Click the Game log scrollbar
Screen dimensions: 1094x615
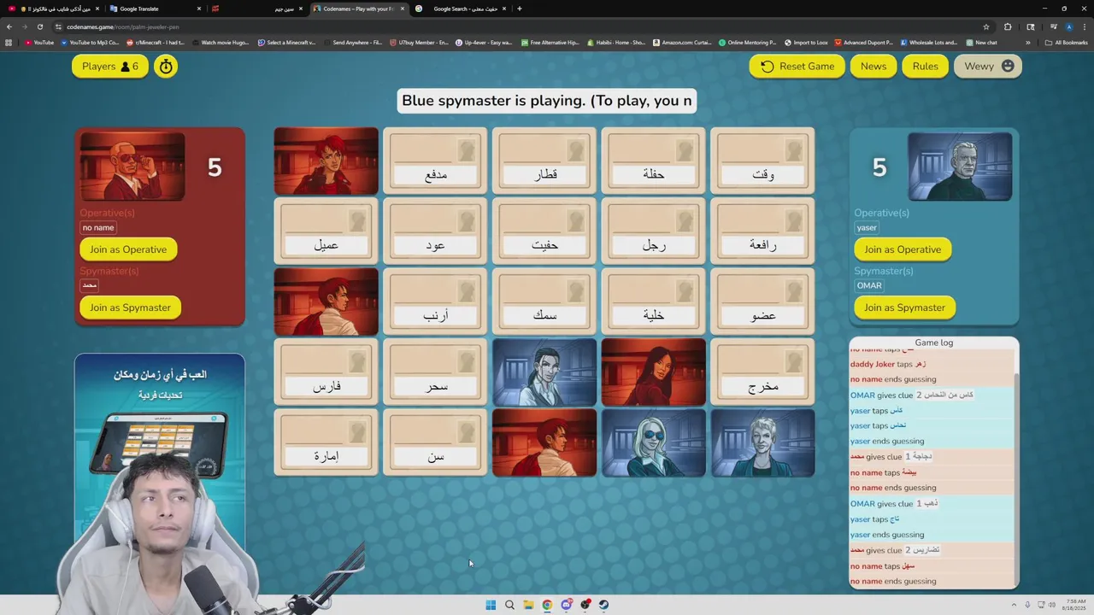pyautogui.click(x=1015, y=478)
